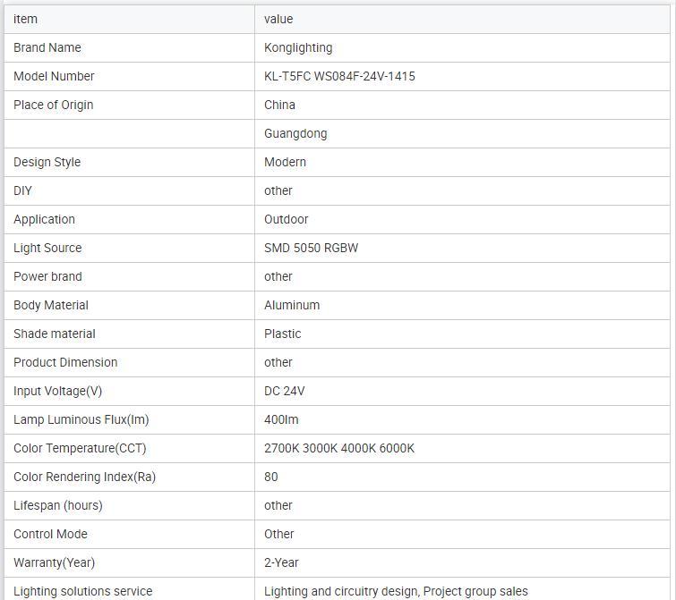Click the 400lm luminous flux value
The width and height of the screenshot is (676, 600).
[281, 419]
